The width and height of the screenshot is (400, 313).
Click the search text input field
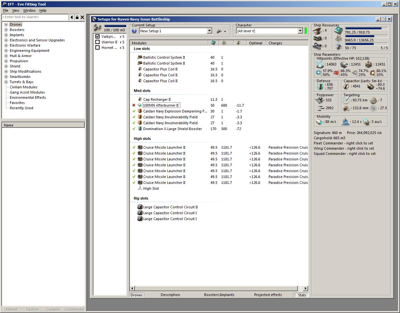click(x=35, y=17)
